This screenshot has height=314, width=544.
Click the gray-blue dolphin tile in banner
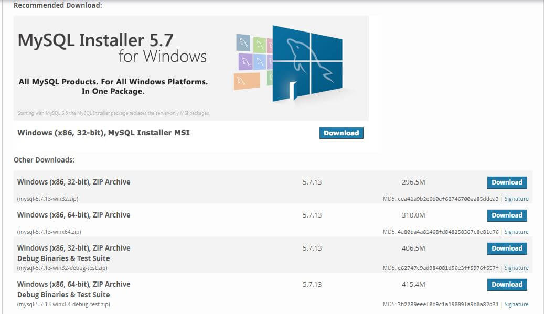pyautogui.click(x=243, y=42)
